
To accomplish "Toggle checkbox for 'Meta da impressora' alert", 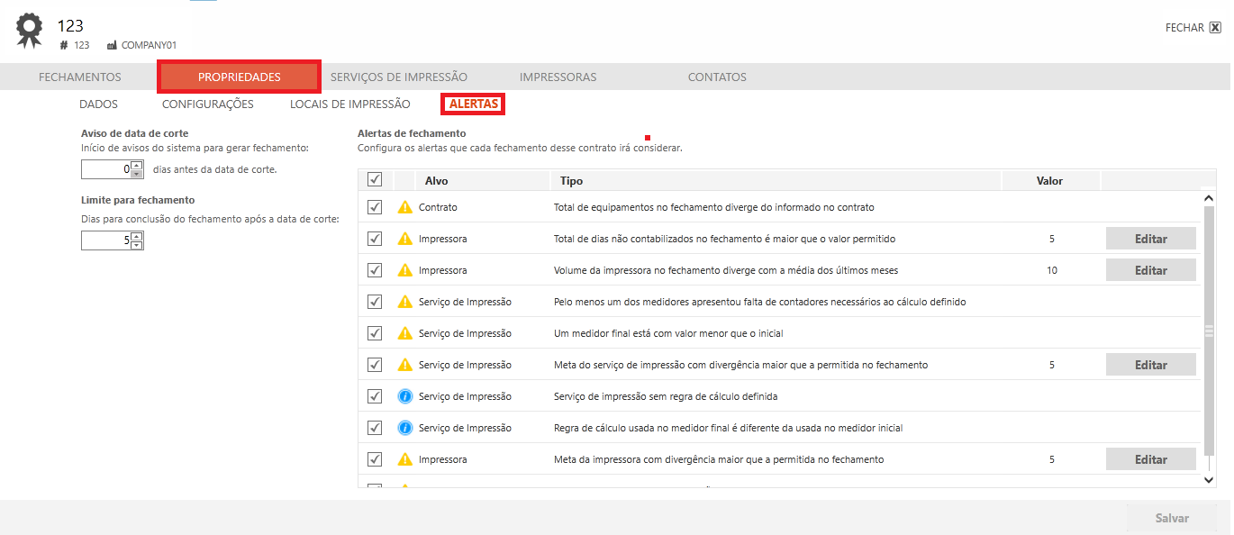I will click(x=375, y=459).
